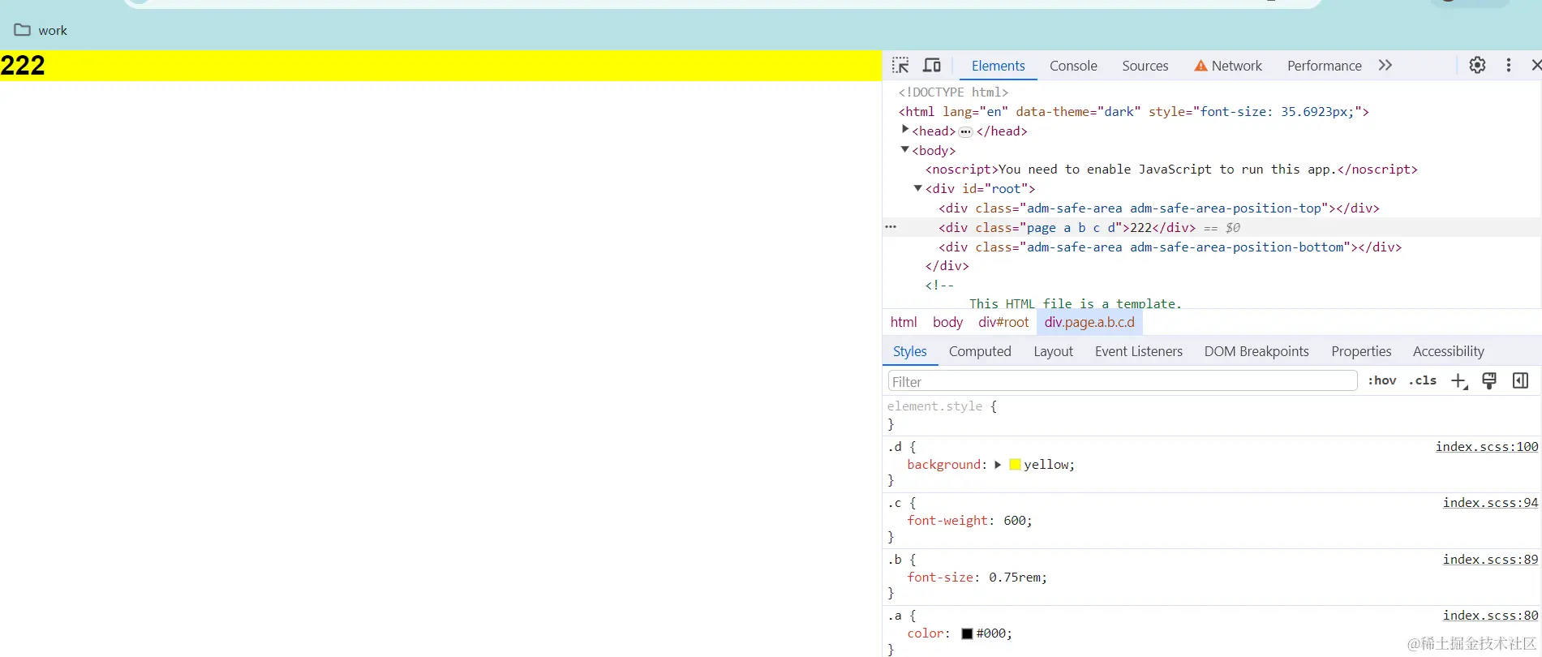
Task: Collapse the div id root node
Action: (918, 188)
